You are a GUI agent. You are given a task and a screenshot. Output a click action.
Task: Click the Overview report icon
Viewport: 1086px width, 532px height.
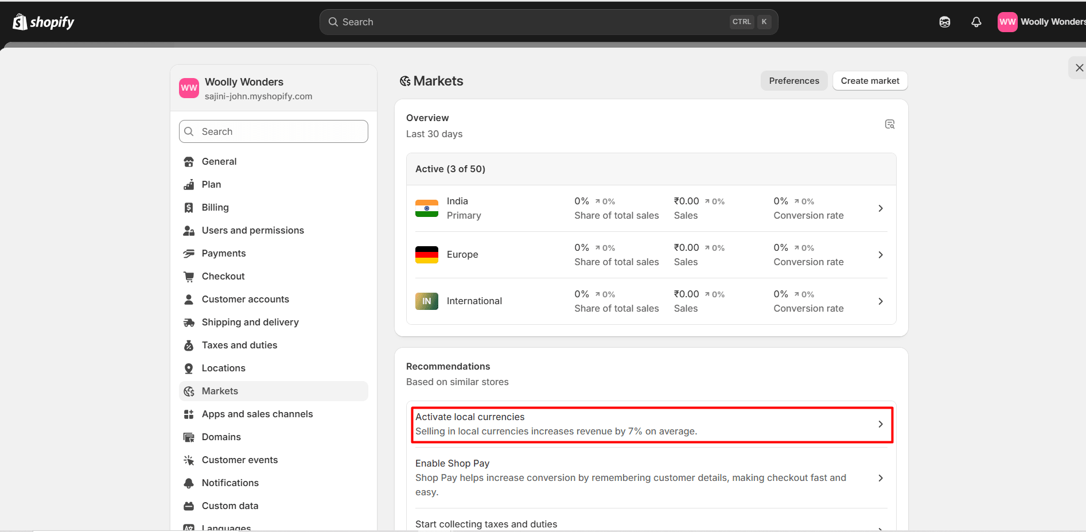tap(890, 124)
